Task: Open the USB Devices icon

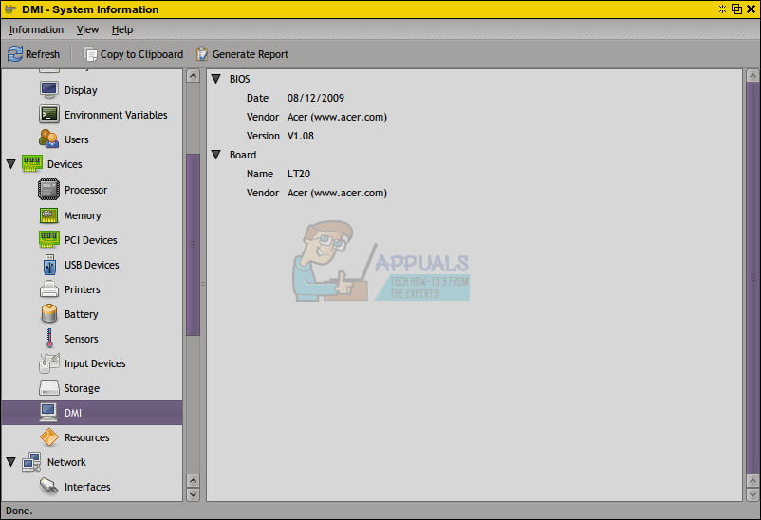Action: click(49, 265)
